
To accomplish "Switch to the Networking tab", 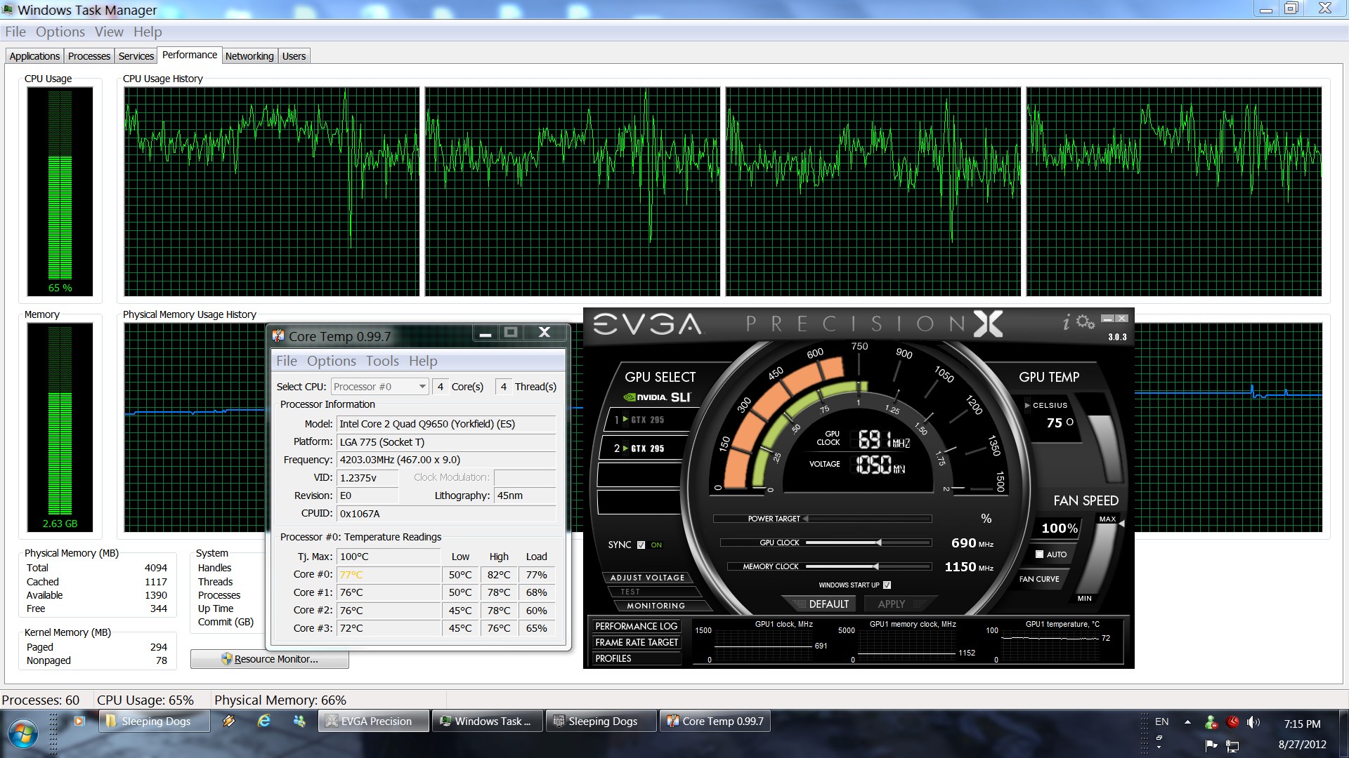I will point(249,56).
